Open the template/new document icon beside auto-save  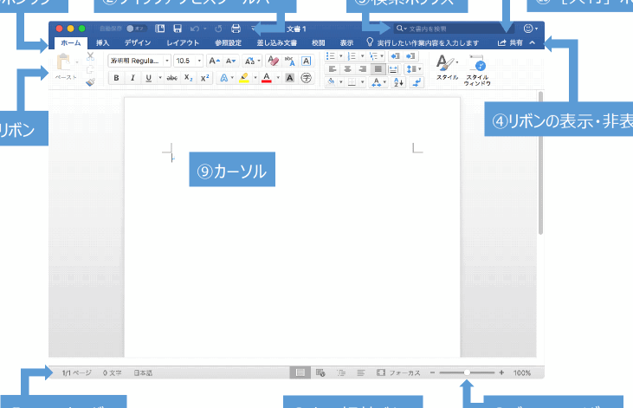point(160,29)
